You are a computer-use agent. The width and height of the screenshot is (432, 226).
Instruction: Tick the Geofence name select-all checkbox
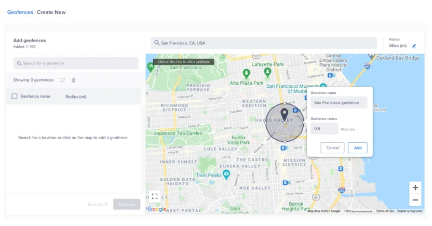15,96
